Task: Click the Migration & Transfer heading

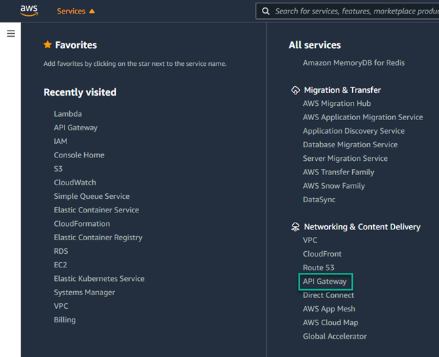Action: pyautogui.click(x=342, y=90)
